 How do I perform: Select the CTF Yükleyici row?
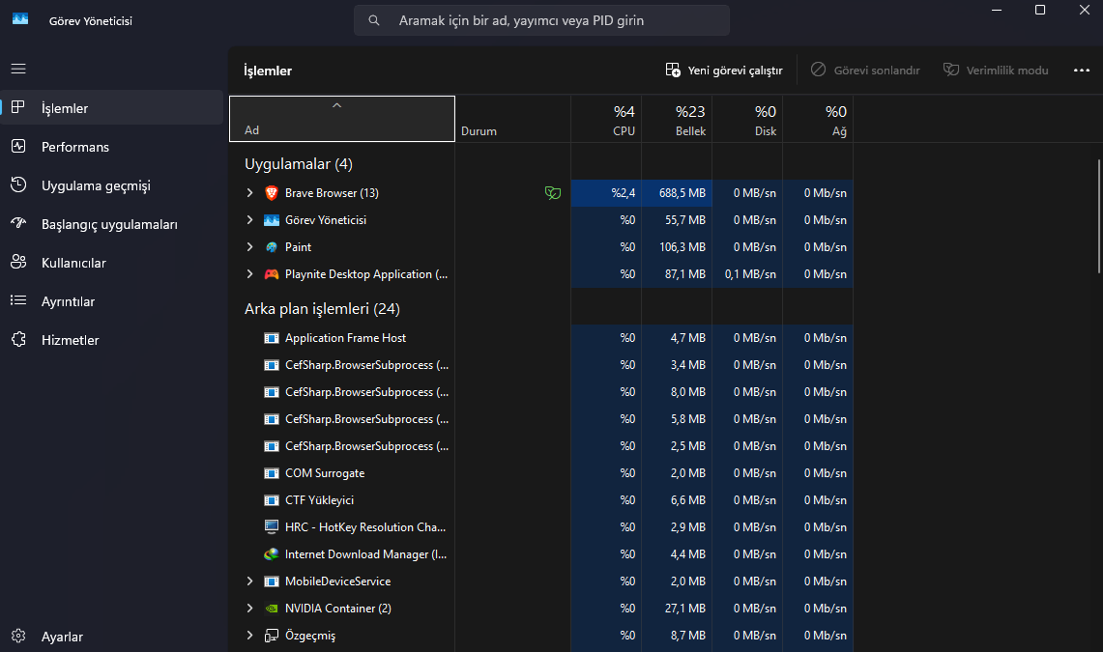tap(541, 500)
